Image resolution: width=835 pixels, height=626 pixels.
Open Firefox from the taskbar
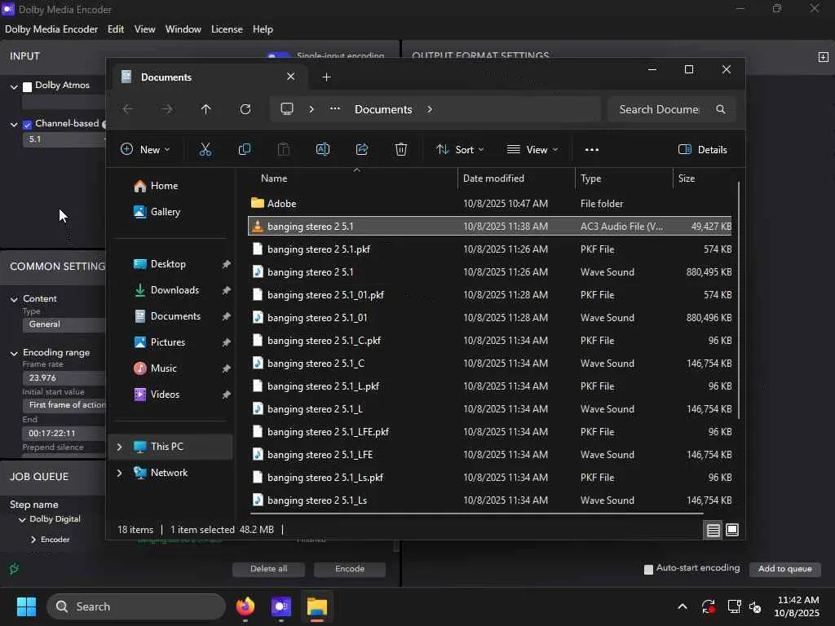245,606
